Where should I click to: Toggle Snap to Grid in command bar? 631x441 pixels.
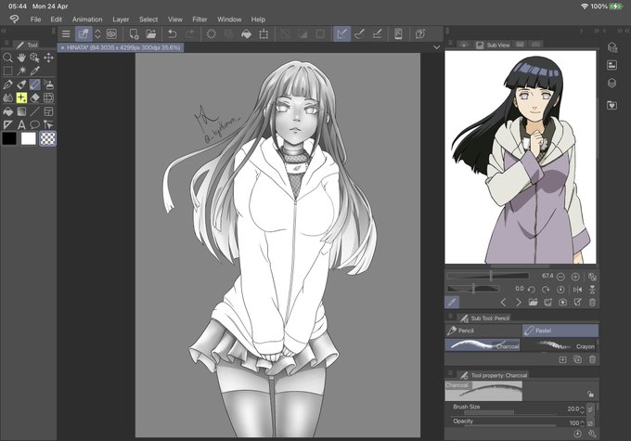pyautogui.click(x=377, y=33)
